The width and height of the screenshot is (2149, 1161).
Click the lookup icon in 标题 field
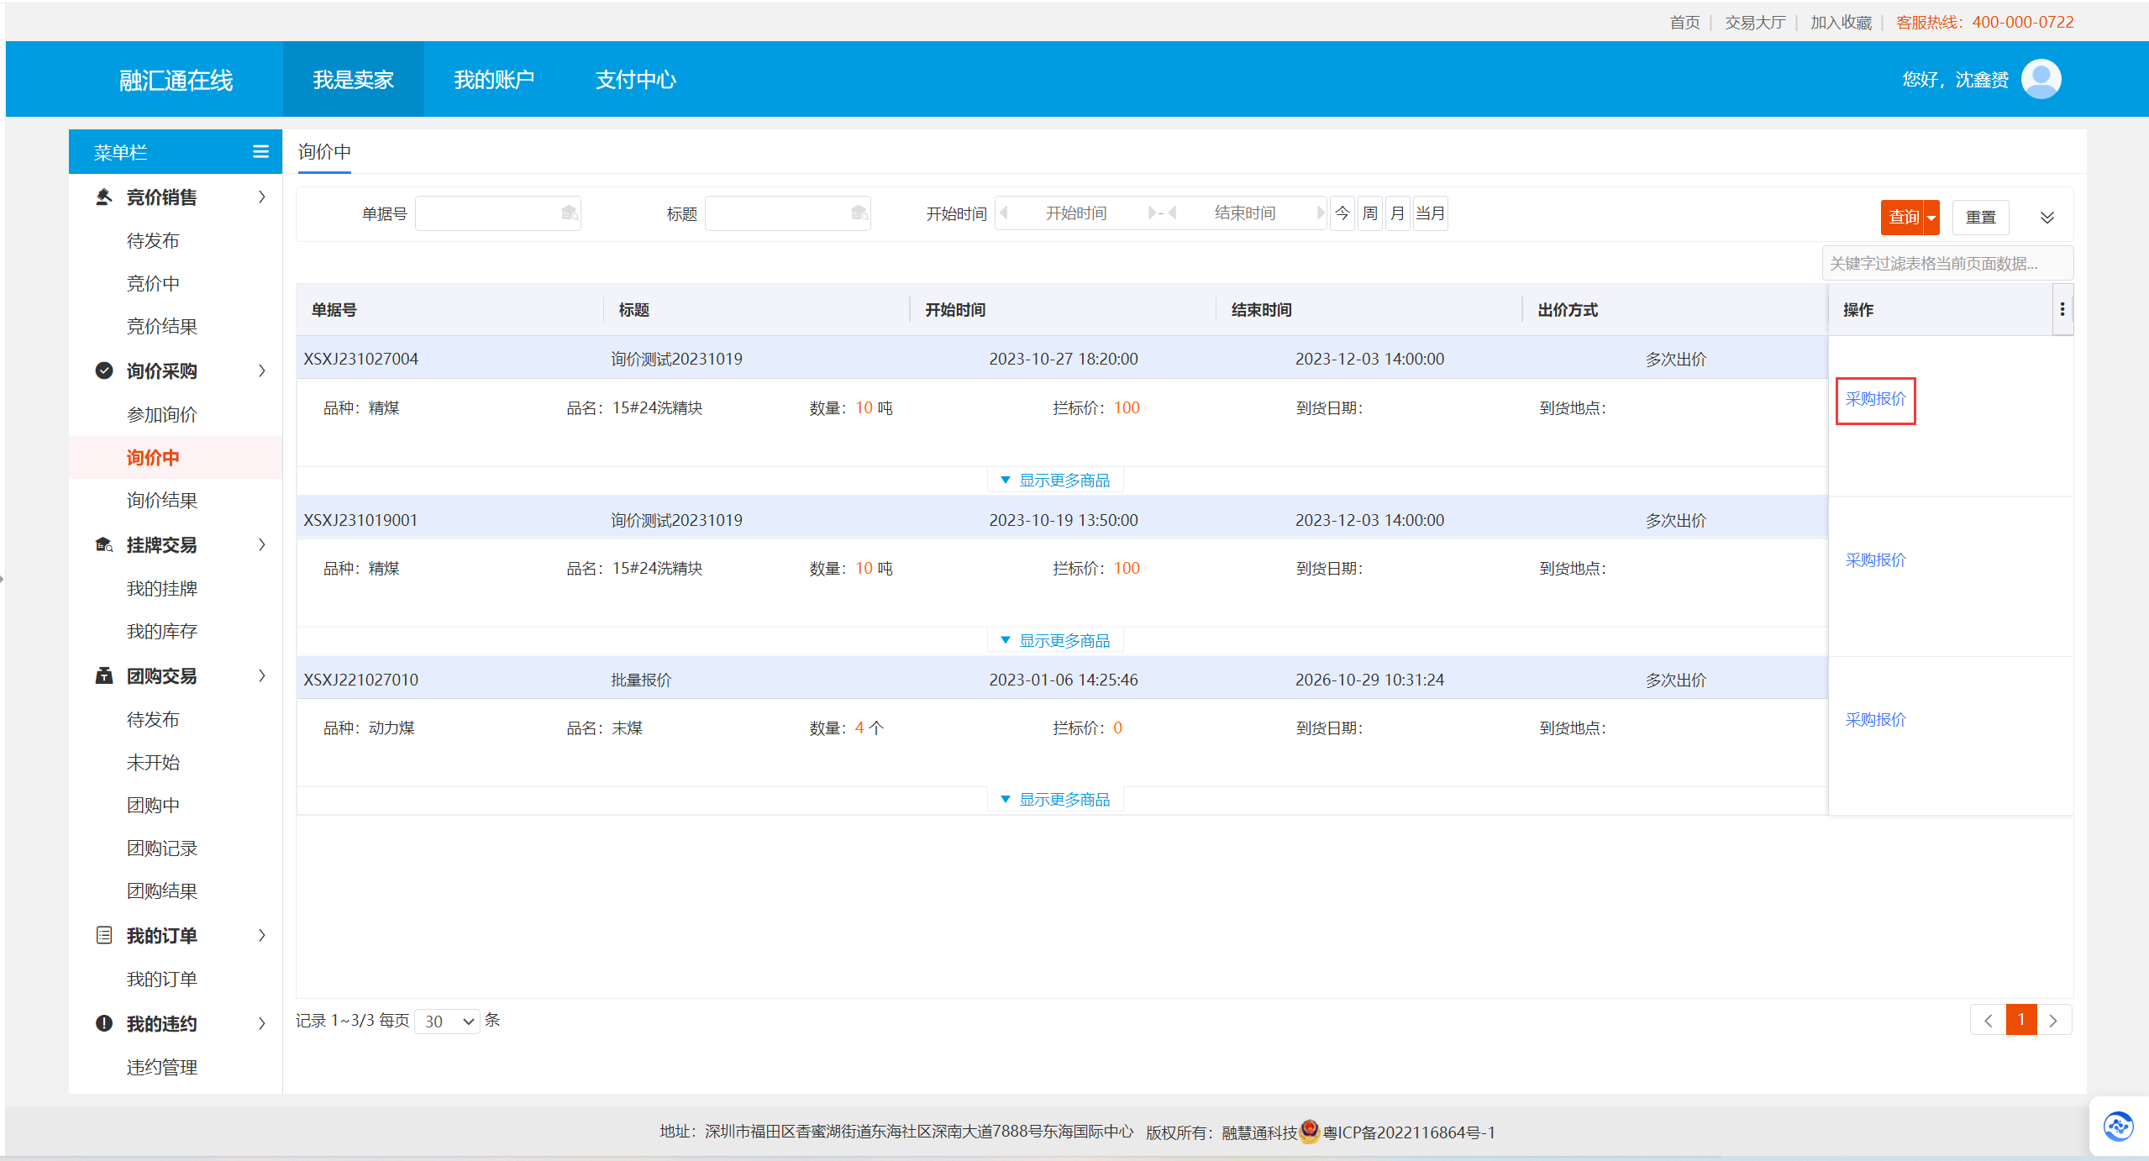click(859, 213)
